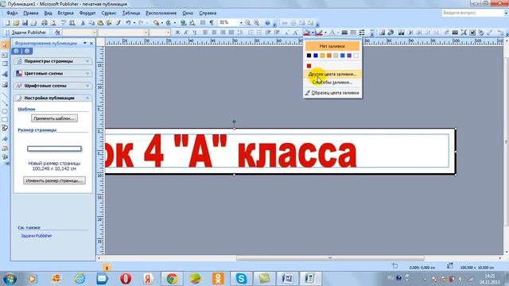Screen dimensions: 509x286
Task: Select the Oval tool in the left toolbar
Action: tap(5, 111)
